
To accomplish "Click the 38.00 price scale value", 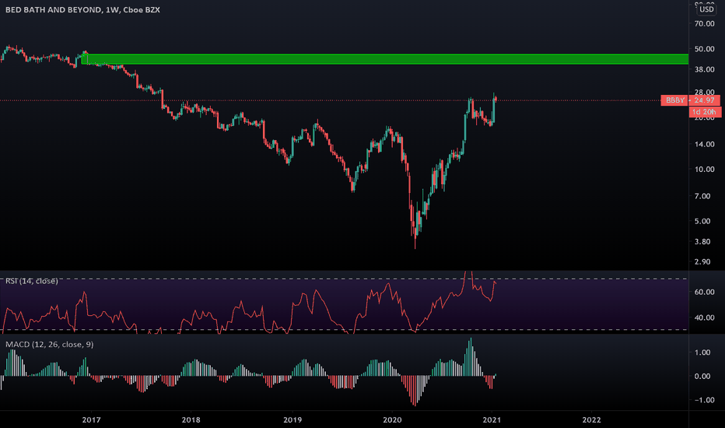I will click(x=704, y=69).
